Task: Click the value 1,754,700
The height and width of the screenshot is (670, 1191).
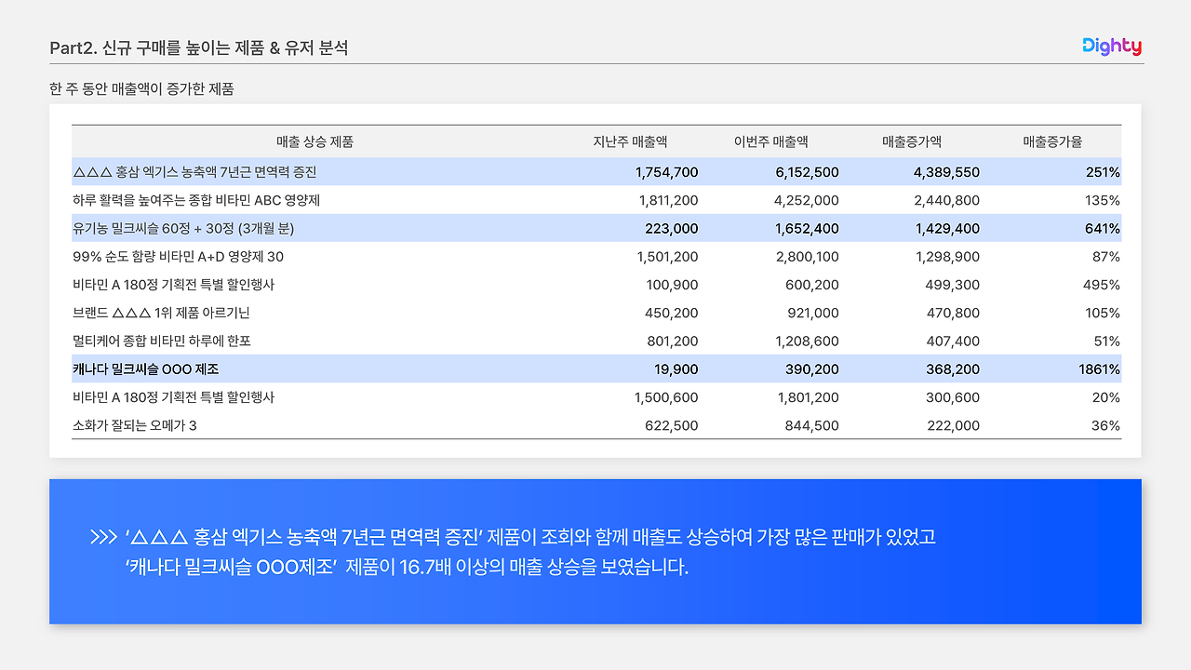Action: [667, 172]
